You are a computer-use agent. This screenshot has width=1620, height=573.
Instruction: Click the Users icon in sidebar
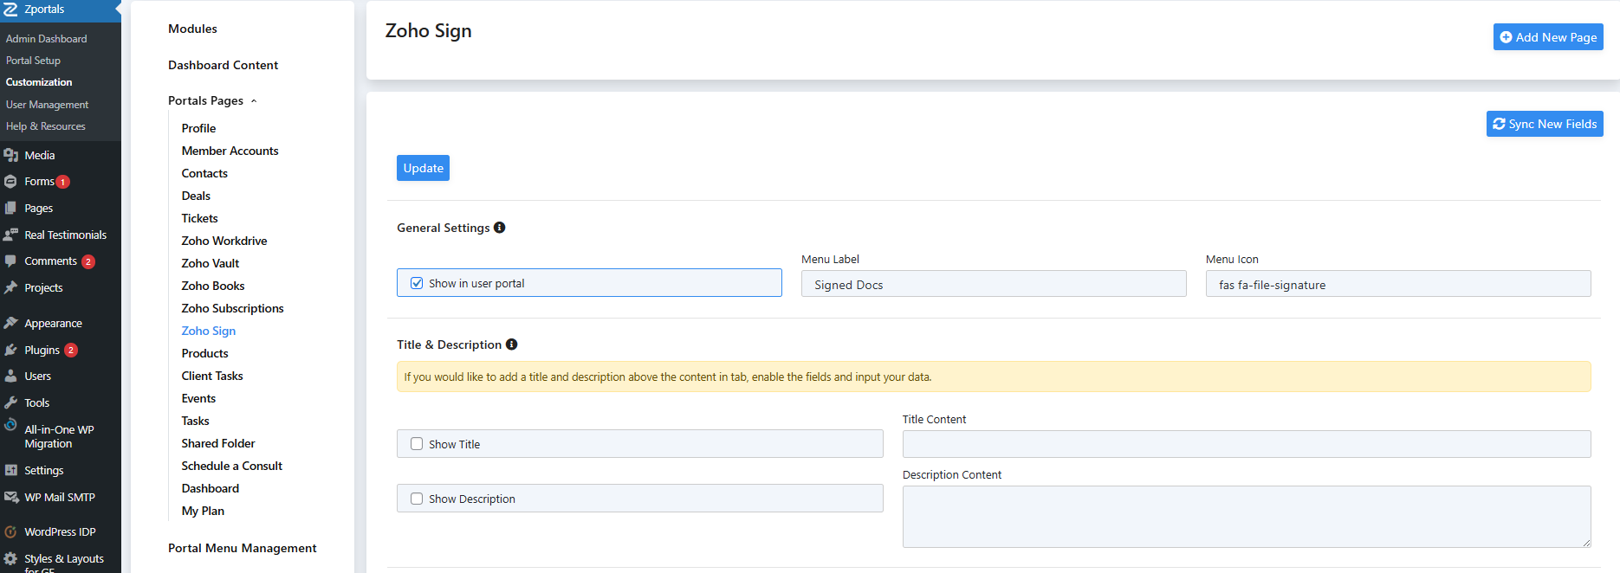coord(10,376)
